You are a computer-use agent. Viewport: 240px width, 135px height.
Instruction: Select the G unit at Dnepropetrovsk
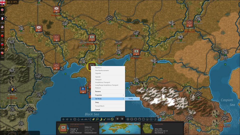pyautogui.click(x=92, y=38)
